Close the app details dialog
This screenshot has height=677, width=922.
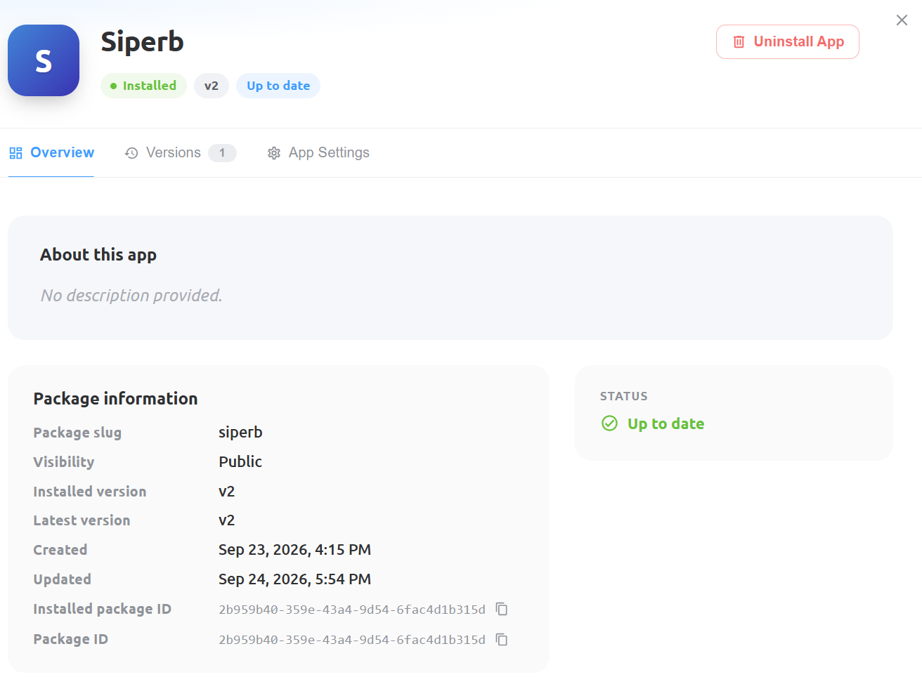902,20
